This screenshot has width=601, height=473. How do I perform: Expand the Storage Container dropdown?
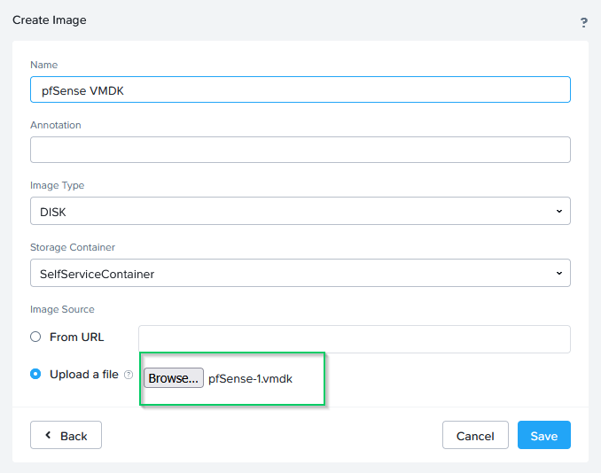coord(300,273)
